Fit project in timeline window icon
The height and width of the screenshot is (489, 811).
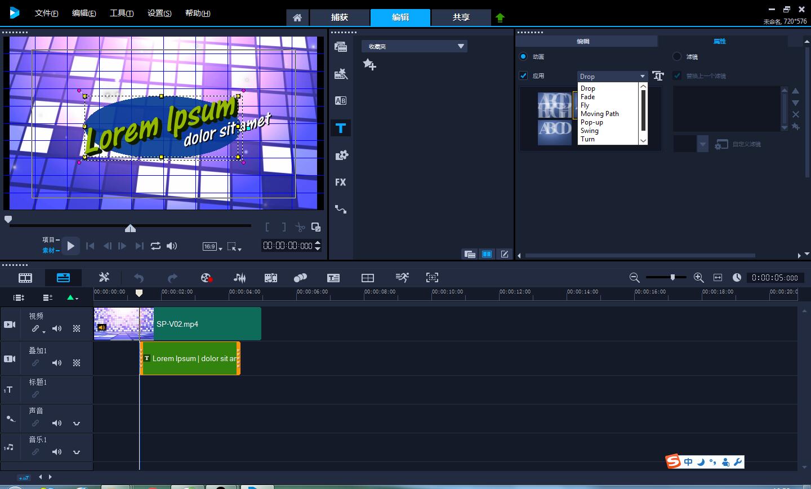tap(718, 277)
